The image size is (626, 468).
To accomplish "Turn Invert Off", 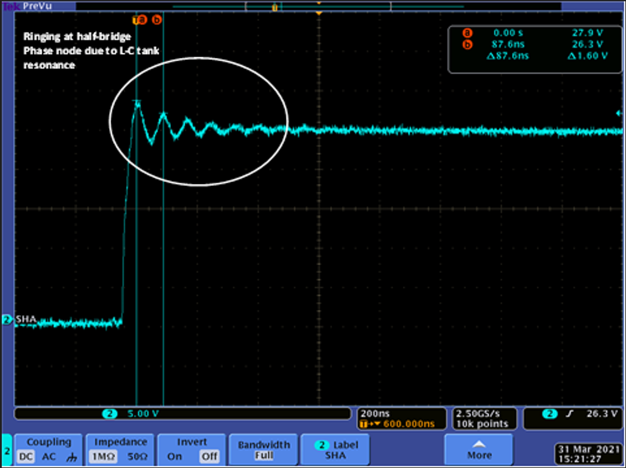I will pos(209,456).
